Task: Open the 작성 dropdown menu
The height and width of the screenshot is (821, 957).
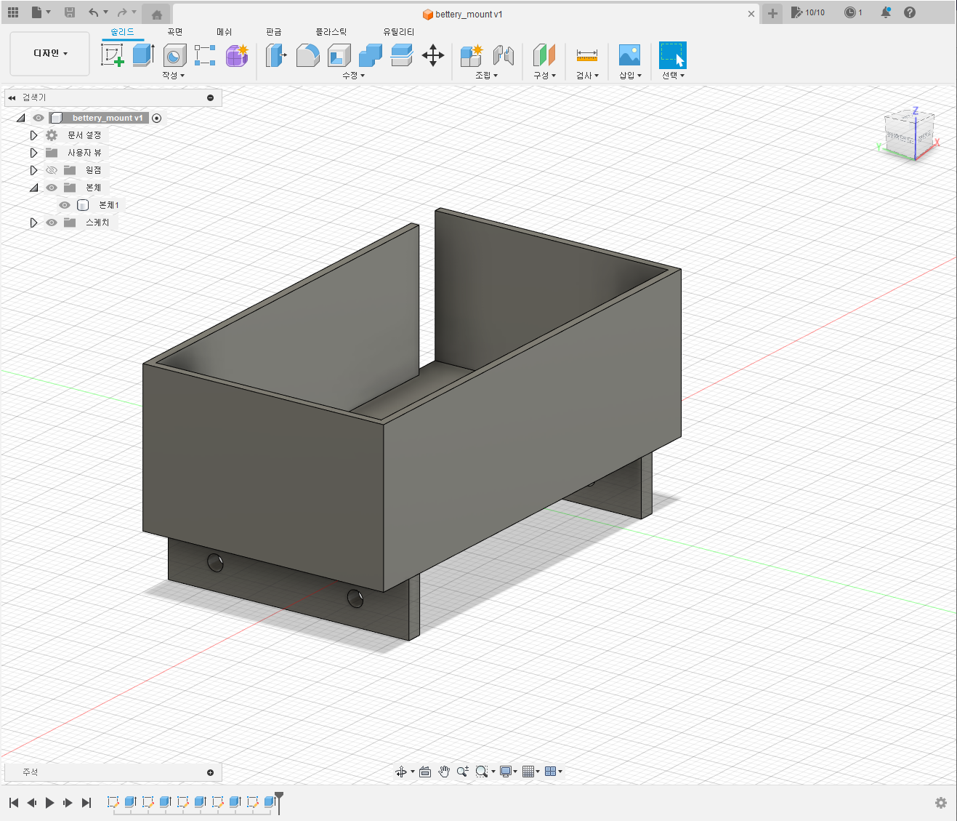Action: click(174, 76)
